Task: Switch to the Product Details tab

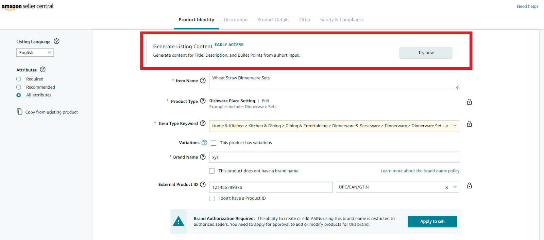Action: click(273, 20)
